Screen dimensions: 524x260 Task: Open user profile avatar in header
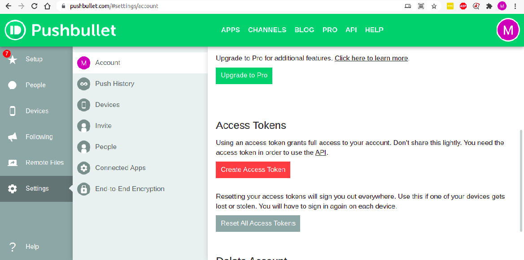click(x=508, y=30)
